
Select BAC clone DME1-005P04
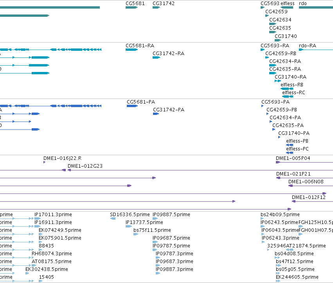pyautogui.click(x=304, y=162)
